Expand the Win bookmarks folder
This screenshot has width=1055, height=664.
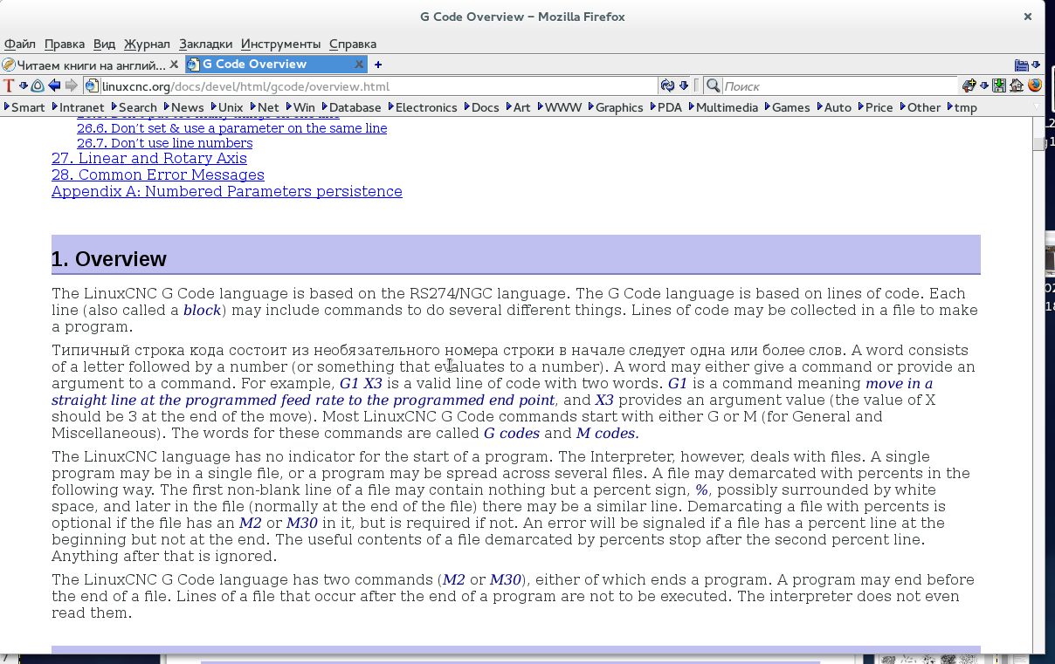pos(300,107)
